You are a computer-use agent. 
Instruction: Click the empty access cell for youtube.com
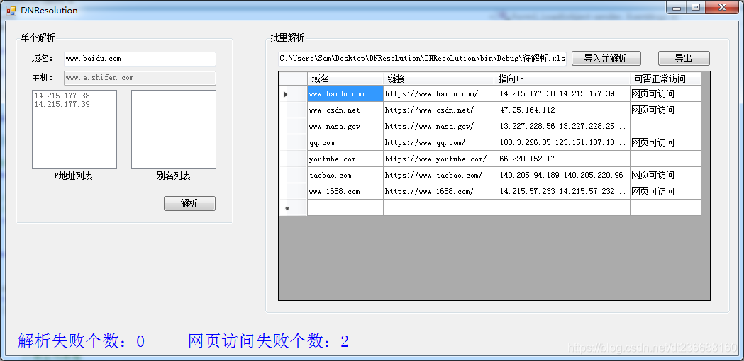(x=665, y=159)
